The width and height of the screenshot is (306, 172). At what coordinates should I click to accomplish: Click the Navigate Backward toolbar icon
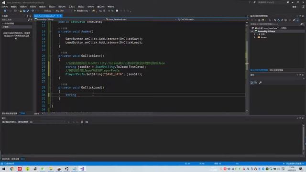tap(5, 11)
